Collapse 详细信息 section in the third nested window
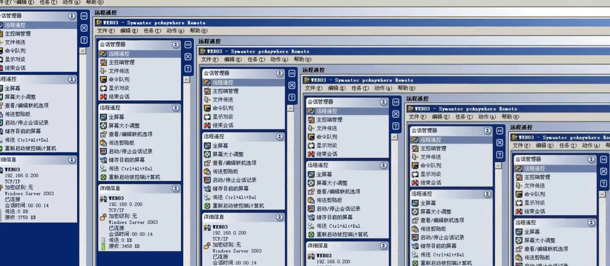Screen dimensions: 610x266 280,217
